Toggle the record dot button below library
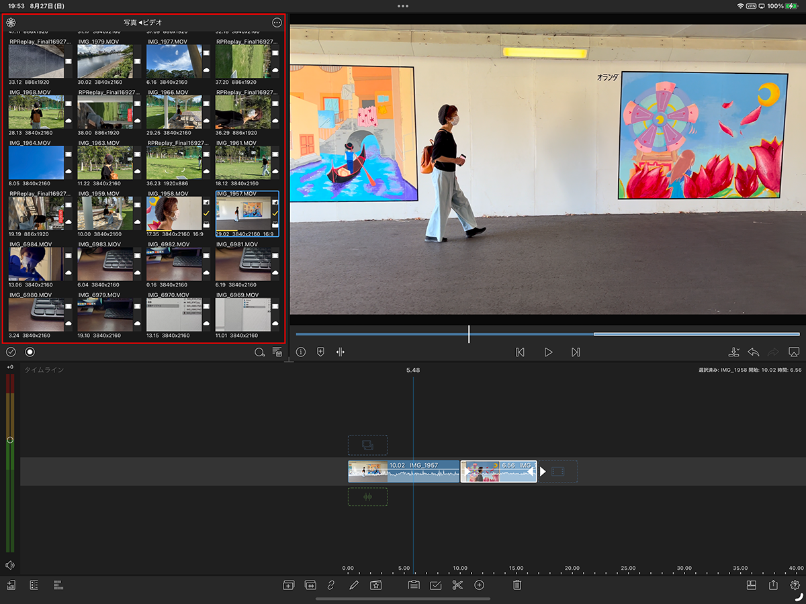The width and height of the screenshot is (806, 604). tap(30, 352)
